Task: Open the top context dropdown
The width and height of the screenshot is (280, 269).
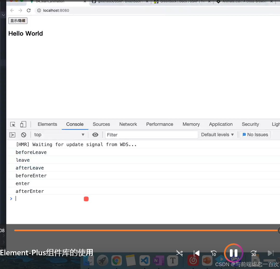Action: [x=59, y=135]
